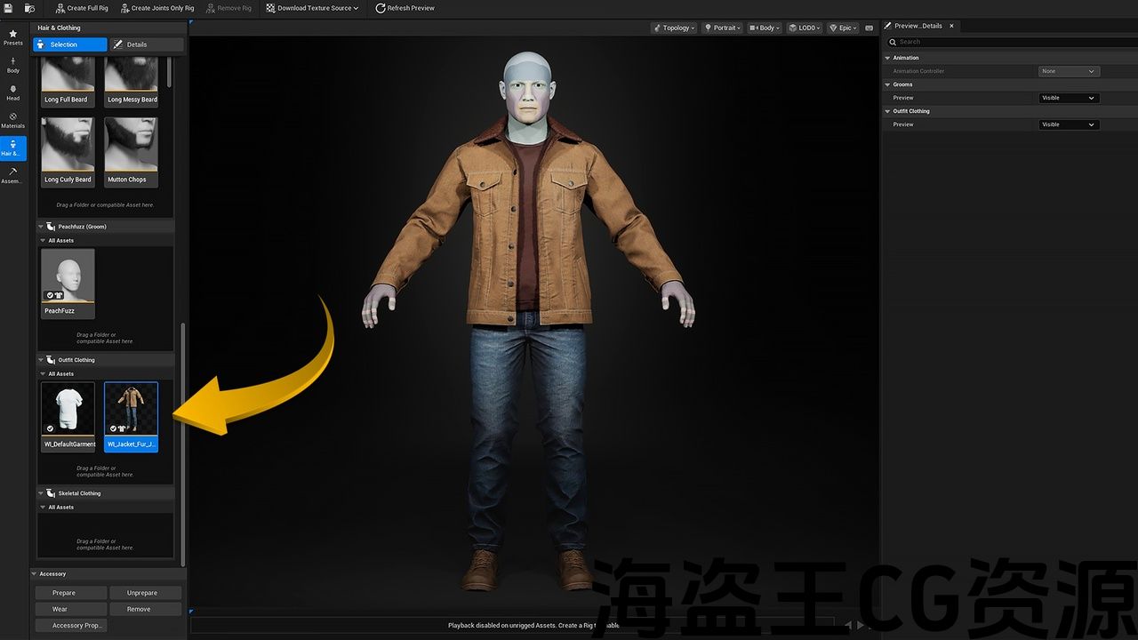Screen dimensions: 1138x640
Task: Choose the Long Curly Beard groom
Action: [x=68, y=152]
